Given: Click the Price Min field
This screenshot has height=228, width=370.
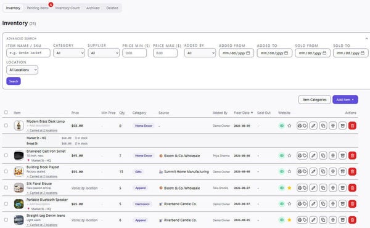Looking at the screenshot, I should (134, 53).
